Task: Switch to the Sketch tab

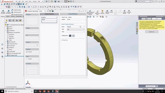Action: click(8, 16)
